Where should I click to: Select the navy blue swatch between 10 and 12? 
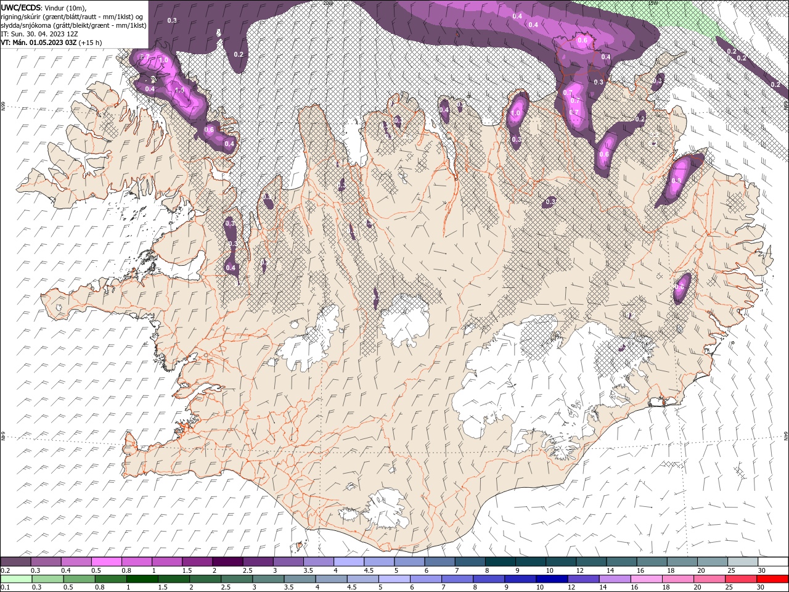552,578
